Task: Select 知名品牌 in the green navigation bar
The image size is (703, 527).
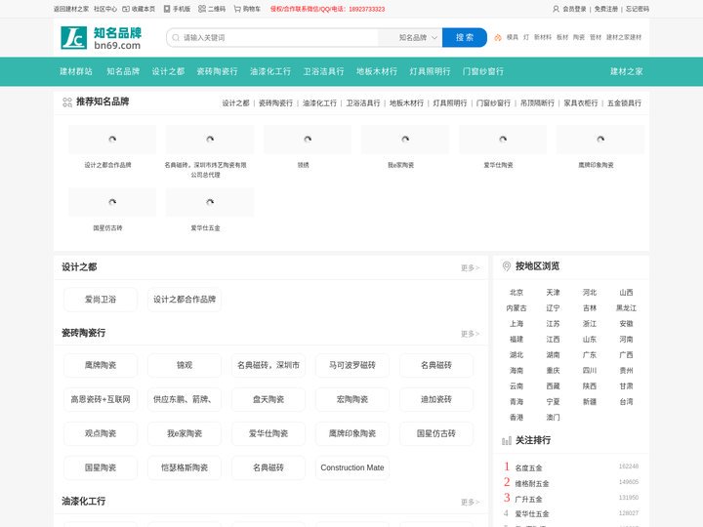Action: pyautogui.click(x=123, y=71)
